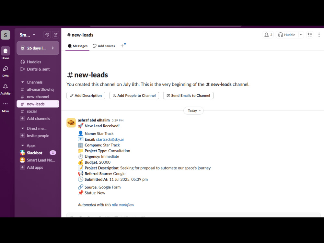Open ashraf abd elhalim's profile name
Image resolution: width=324 pixels, height=243 pixels.
[94, 120]
